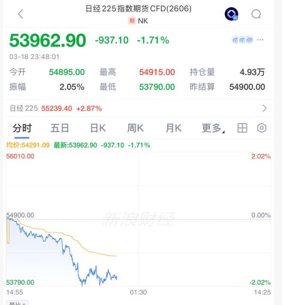Image resolution: width=282 pixels, height=305 pixels.
Task: Switch to the 月K monthly chart
Action: [173, 128]
